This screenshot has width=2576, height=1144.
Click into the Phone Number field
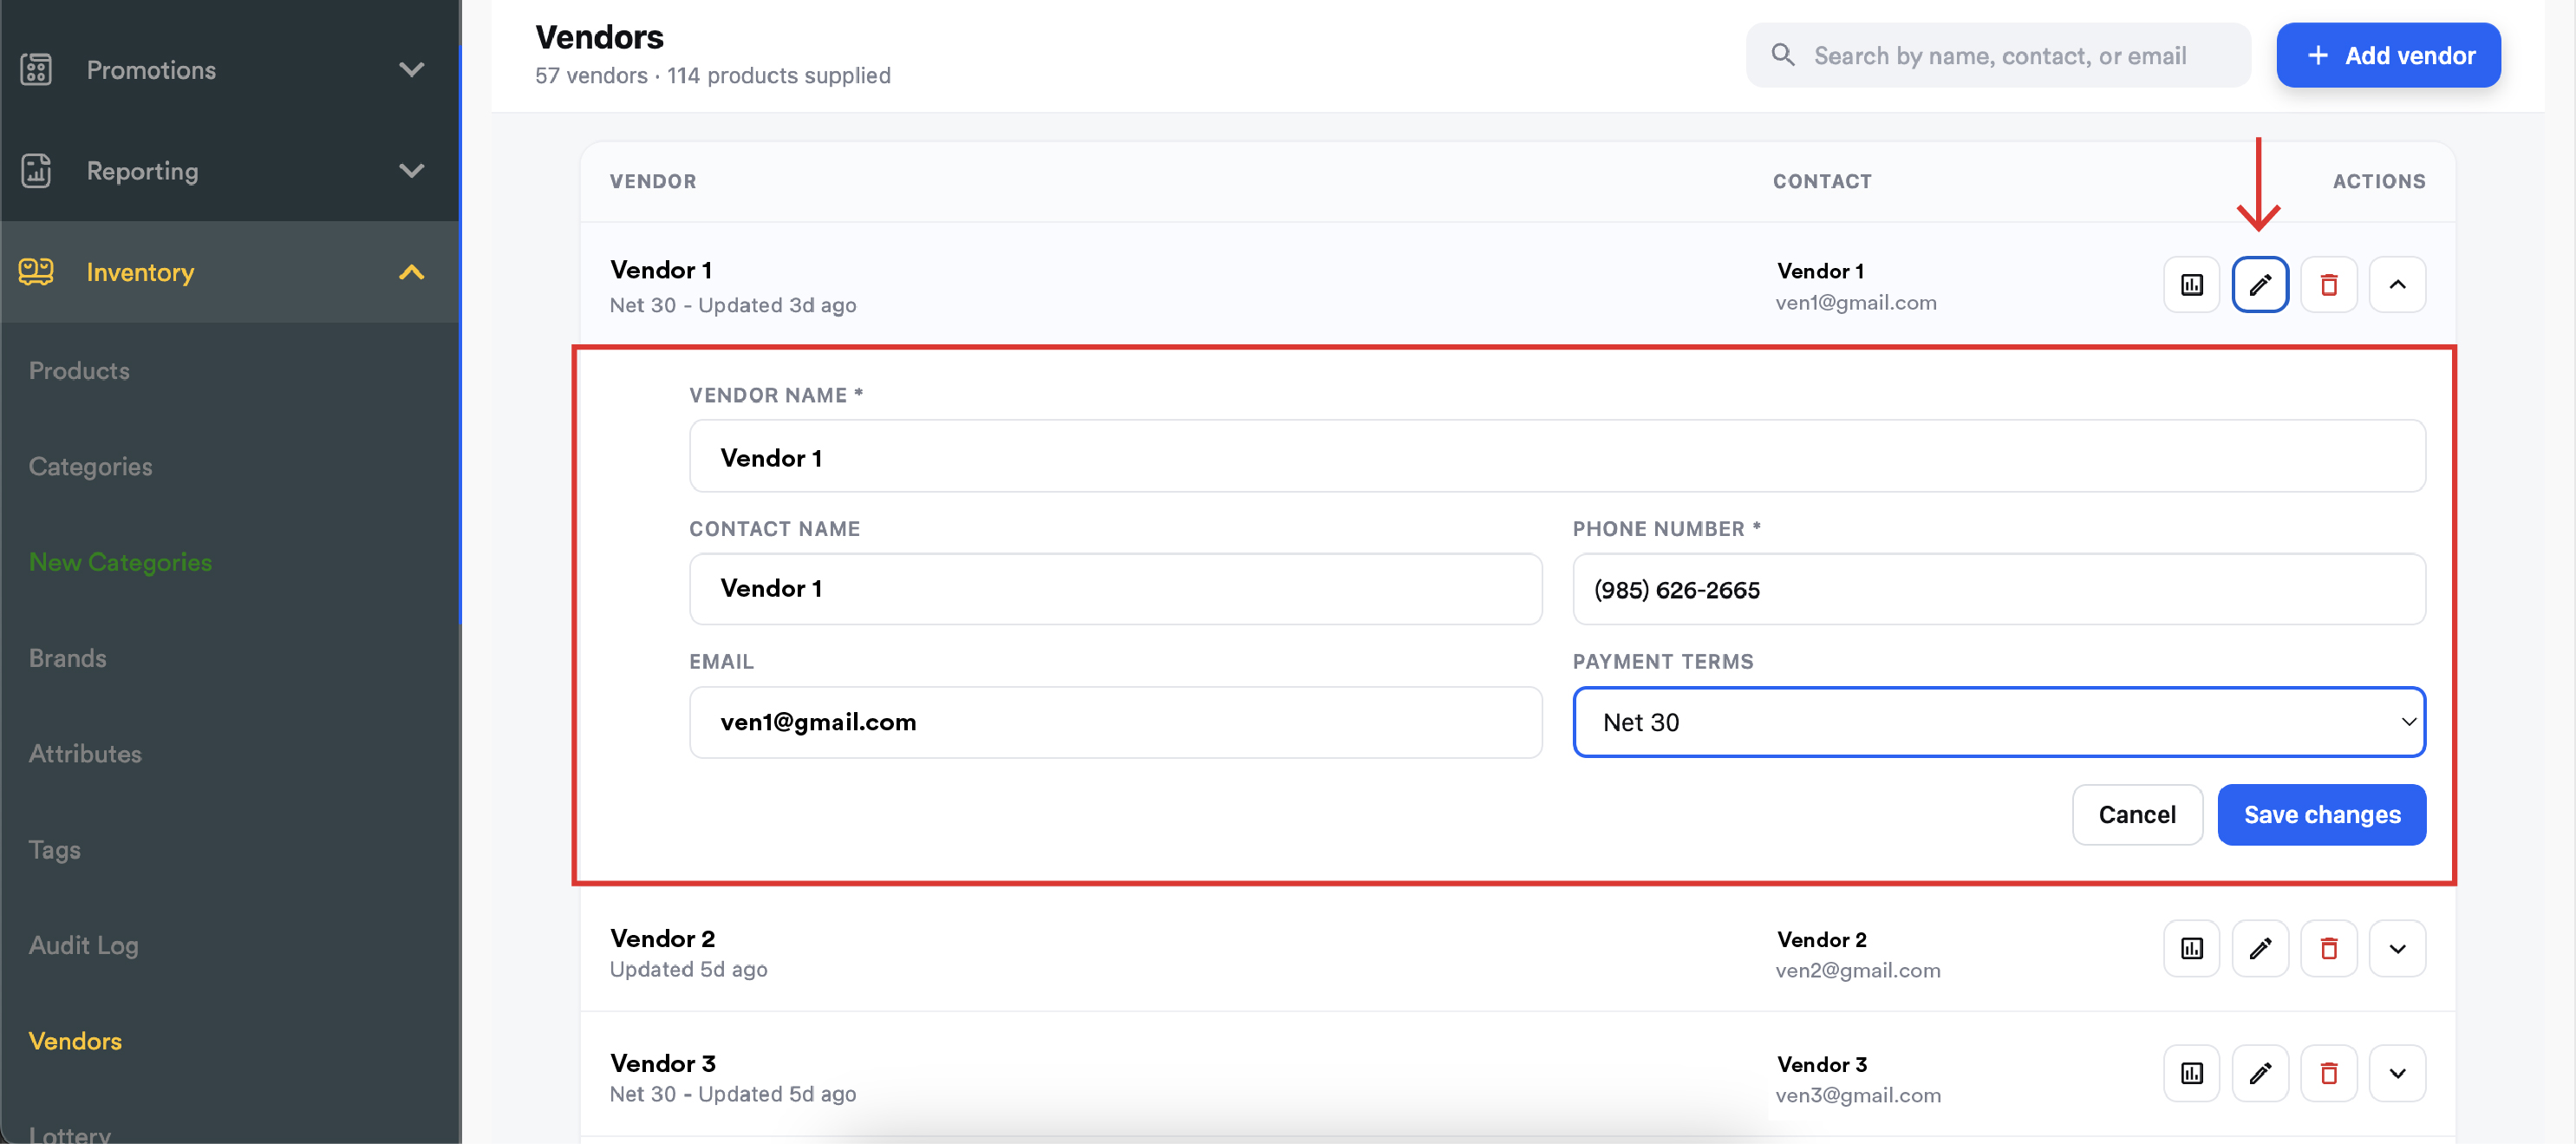point(1999,589)
